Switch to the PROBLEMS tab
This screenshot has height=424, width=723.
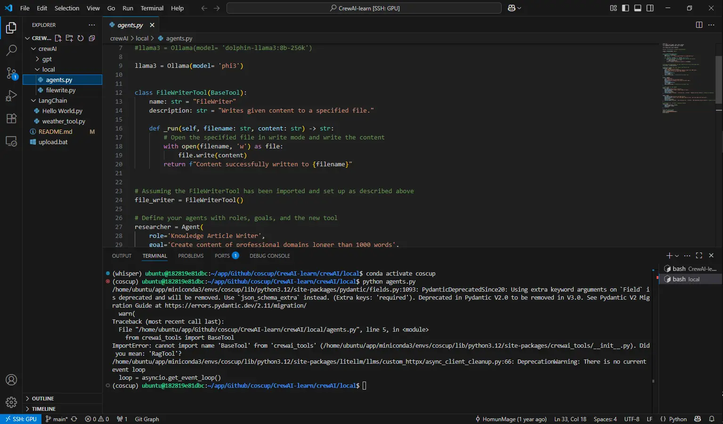pos(191,256)
